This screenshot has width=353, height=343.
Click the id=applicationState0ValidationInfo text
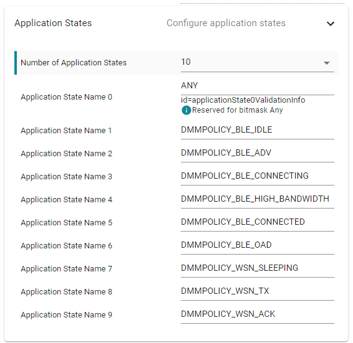click(243, 100)
